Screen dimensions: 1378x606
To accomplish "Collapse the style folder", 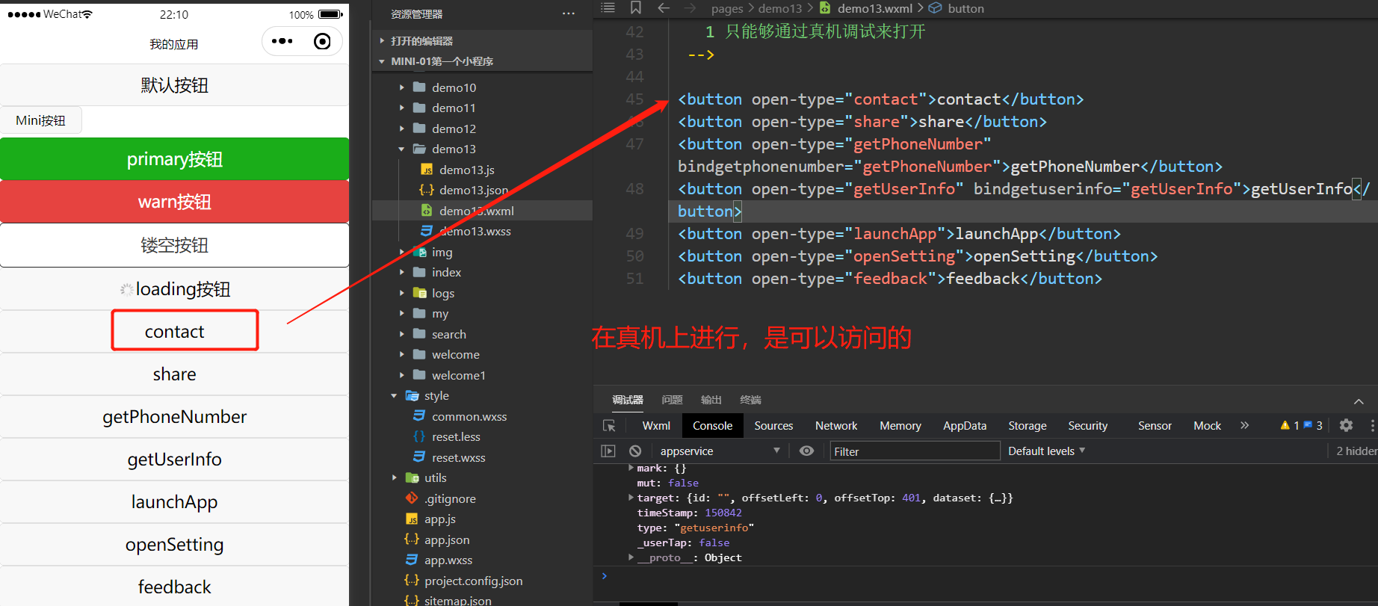I will pos(436,395).
